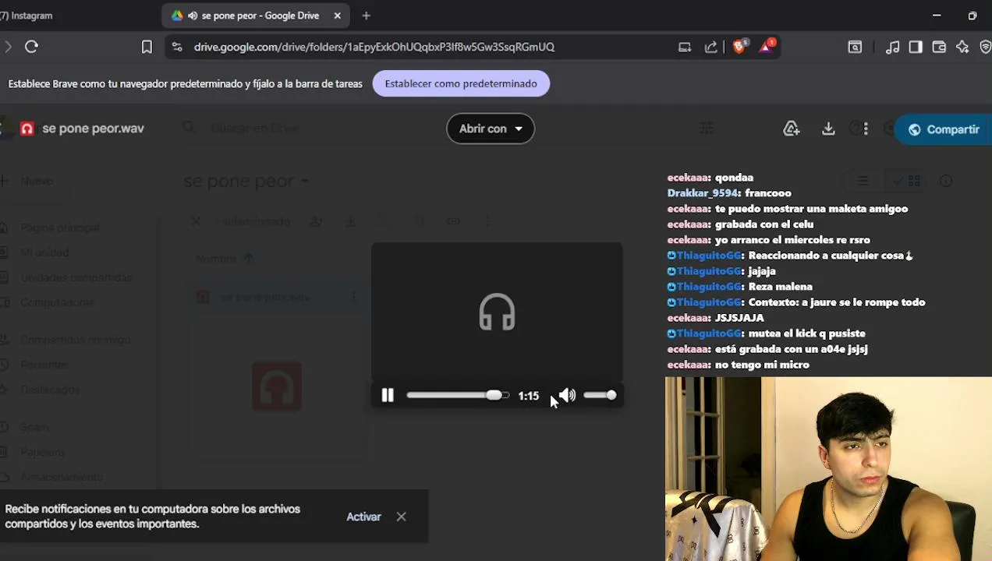
Task: Open the 'Abrir con' dropdown
Action: [491, 129]
